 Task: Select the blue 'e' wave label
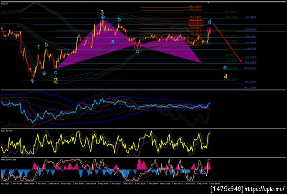[225, 68]
